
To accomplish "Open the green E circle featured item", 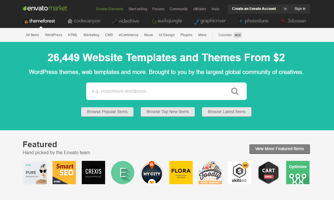I will (x=123, y=173).
